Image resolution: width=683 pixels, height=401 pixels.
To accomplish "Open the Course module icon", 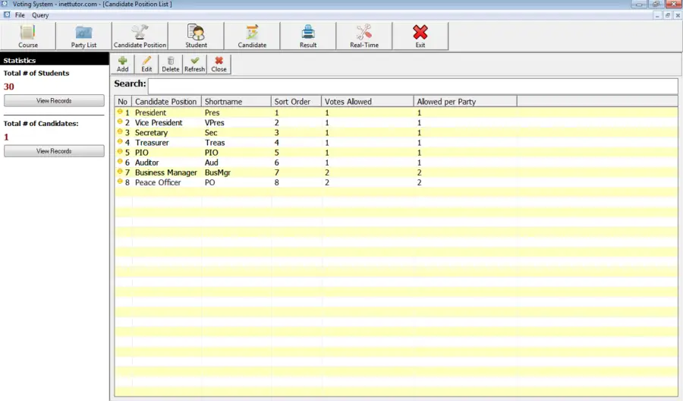I will pos(28,36).
